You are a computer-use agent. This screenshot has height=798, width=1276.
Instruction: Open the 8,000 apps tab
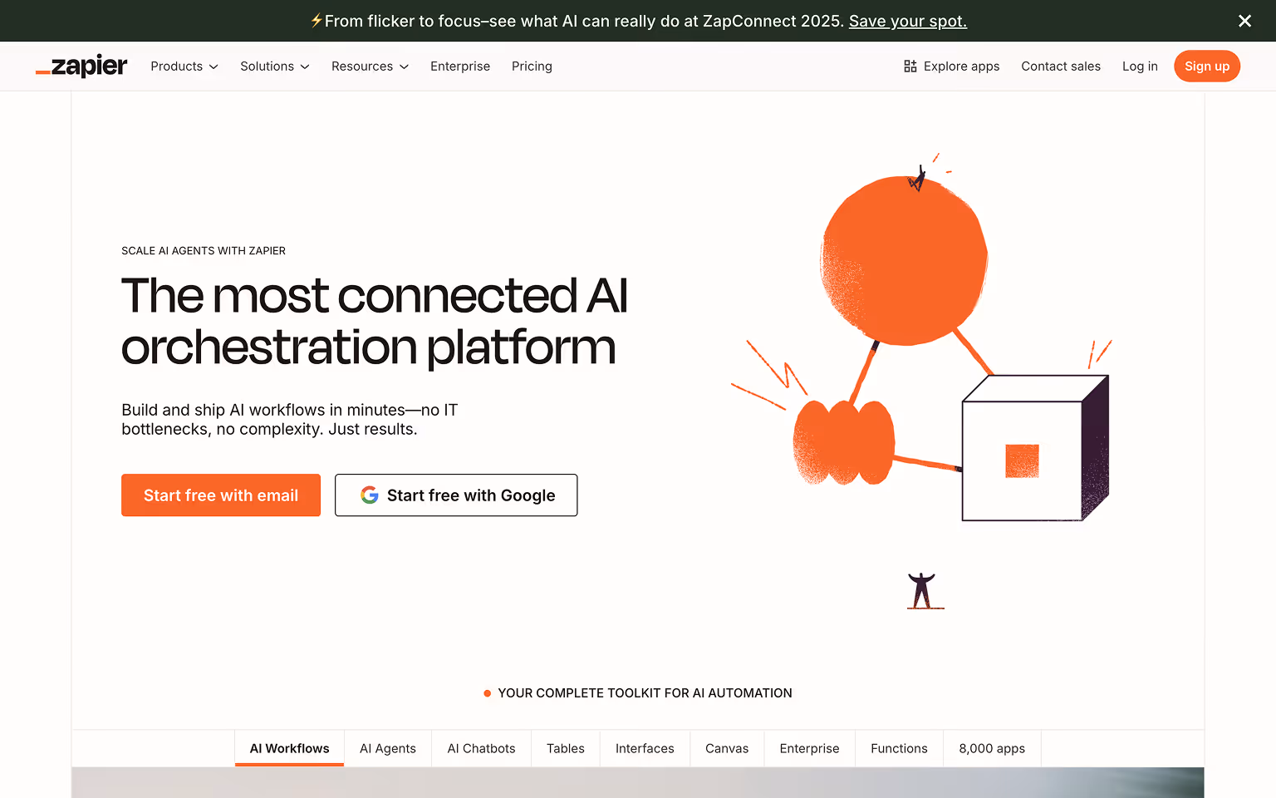(991, 748)
